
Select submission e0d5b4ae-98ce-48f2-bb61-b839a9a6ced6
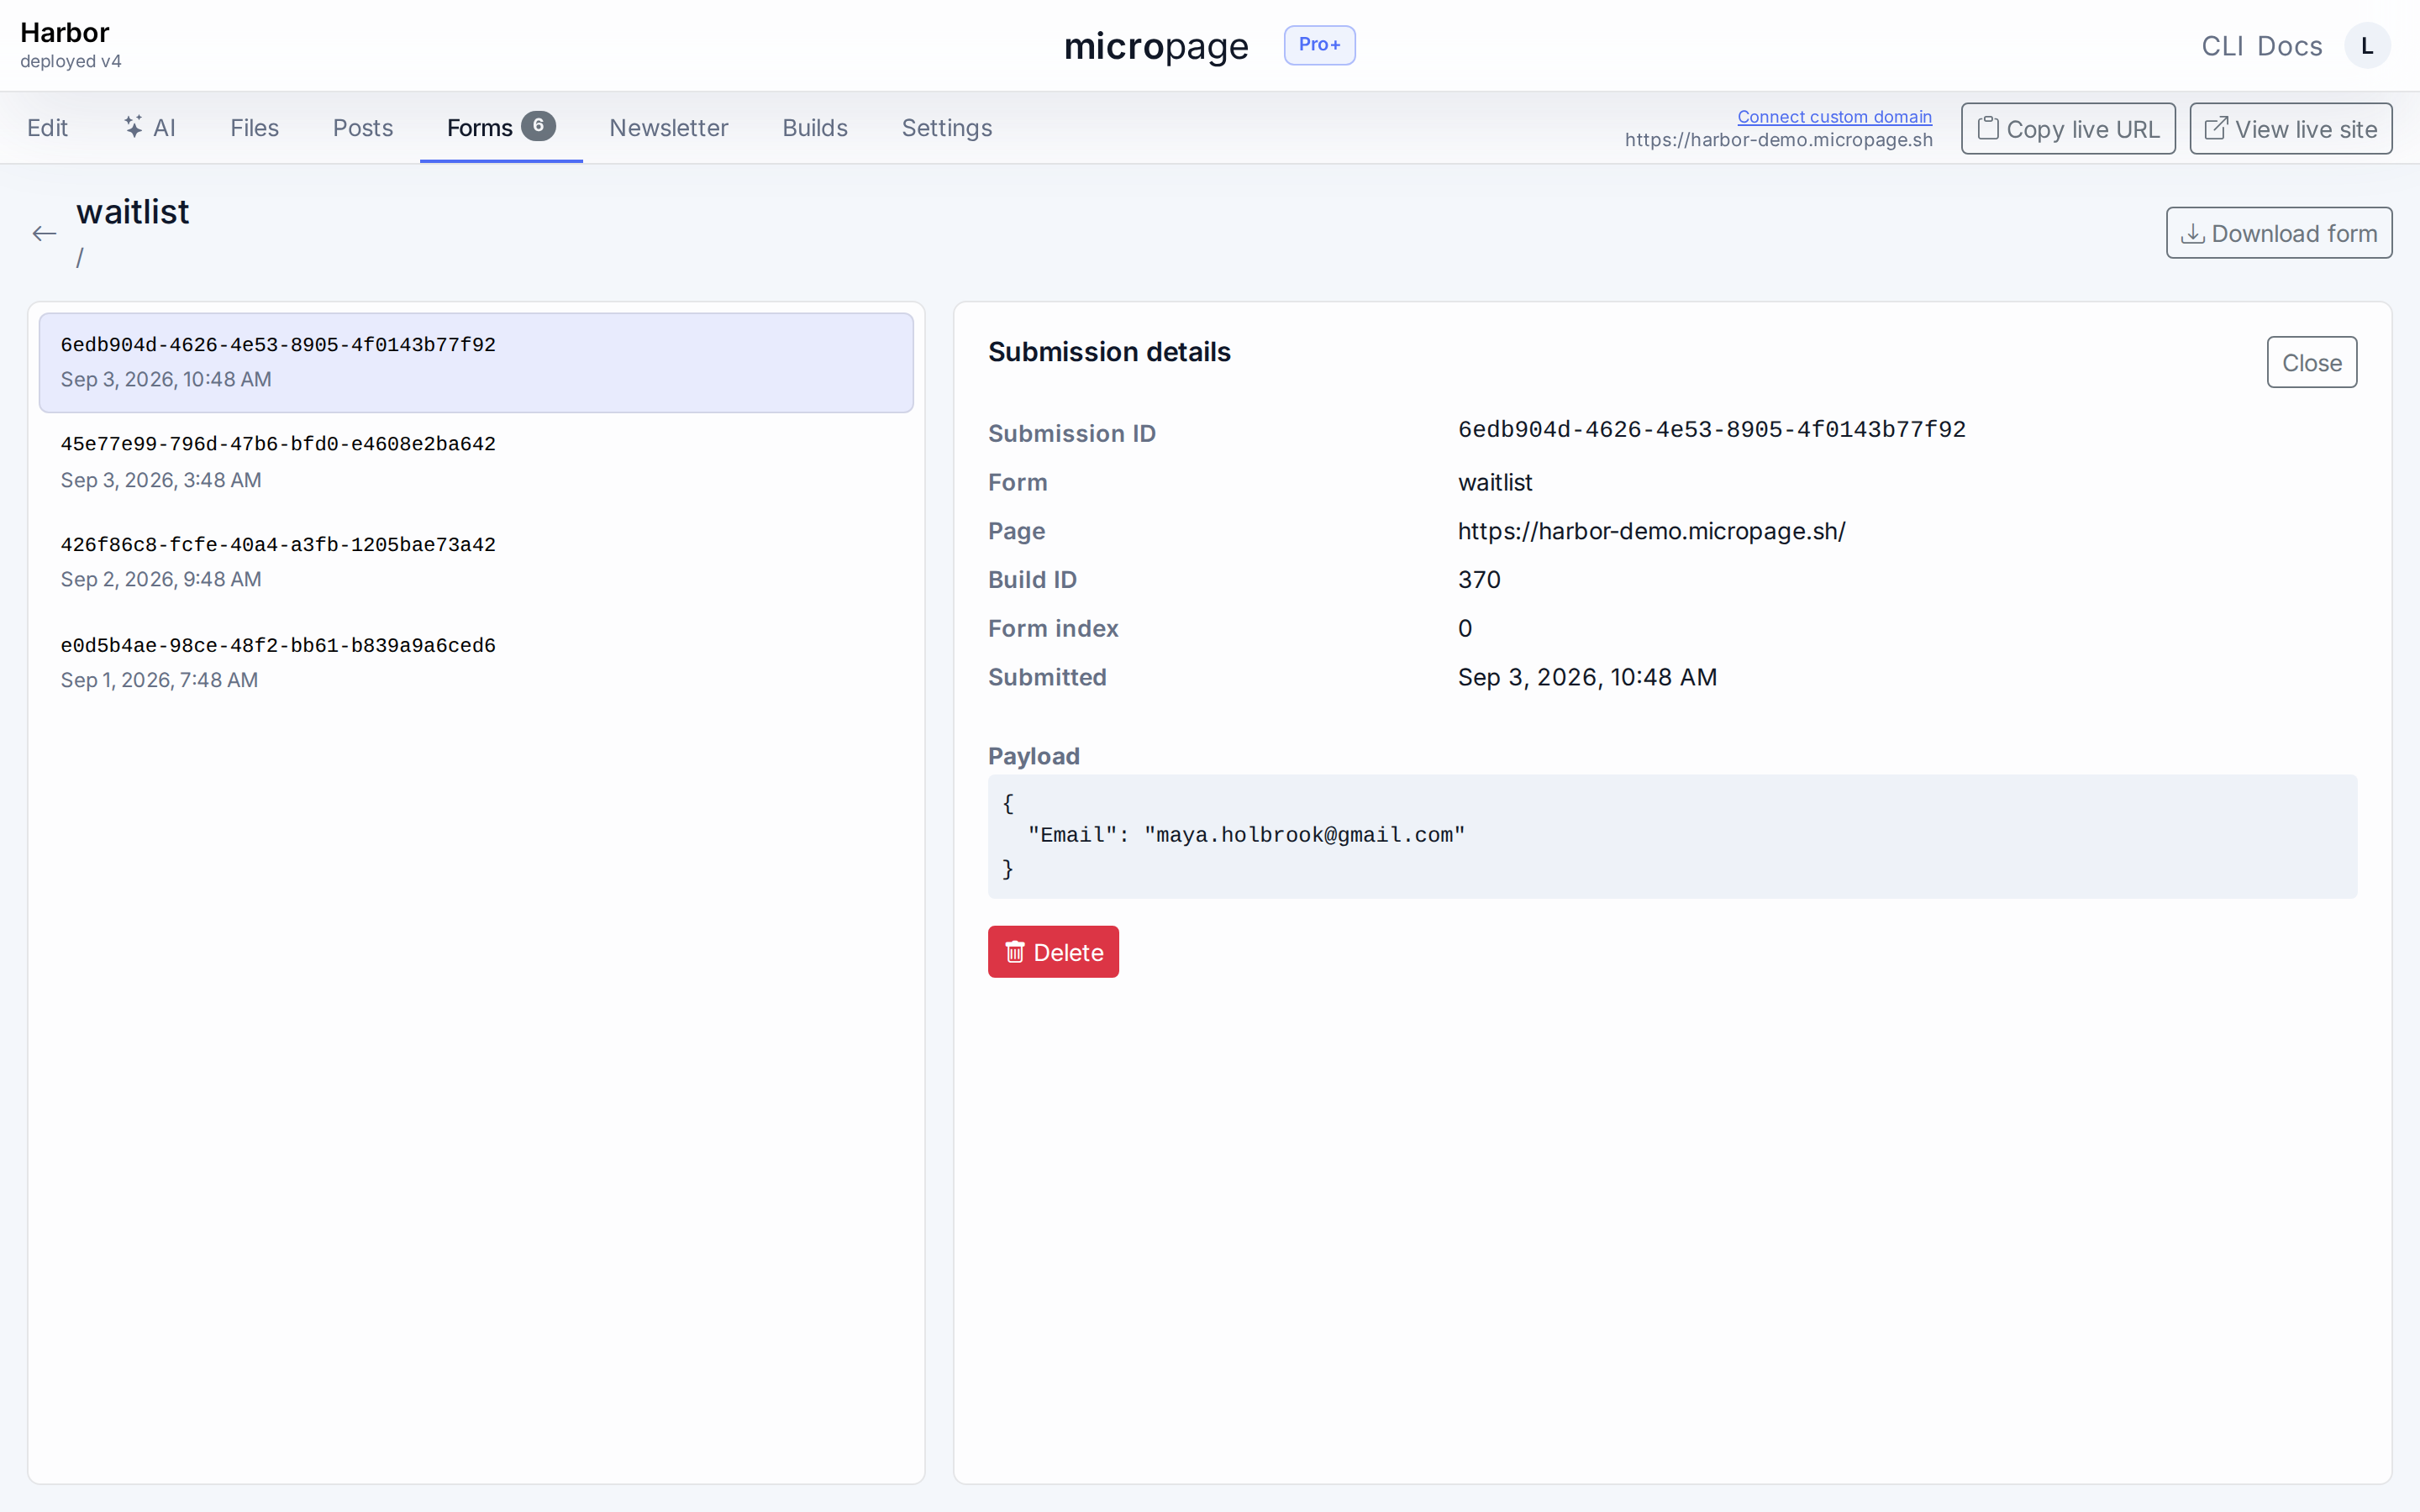click(476, 662)
